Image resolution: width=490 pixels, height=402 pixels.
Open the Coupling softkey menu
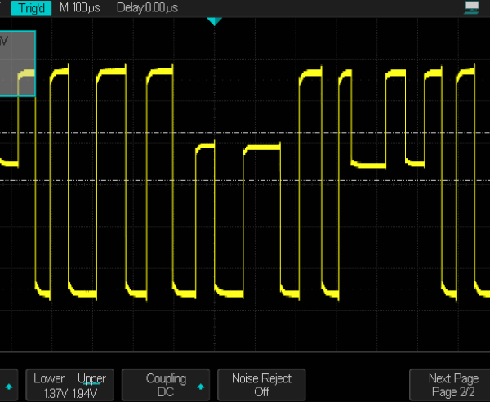pos(166,385)
